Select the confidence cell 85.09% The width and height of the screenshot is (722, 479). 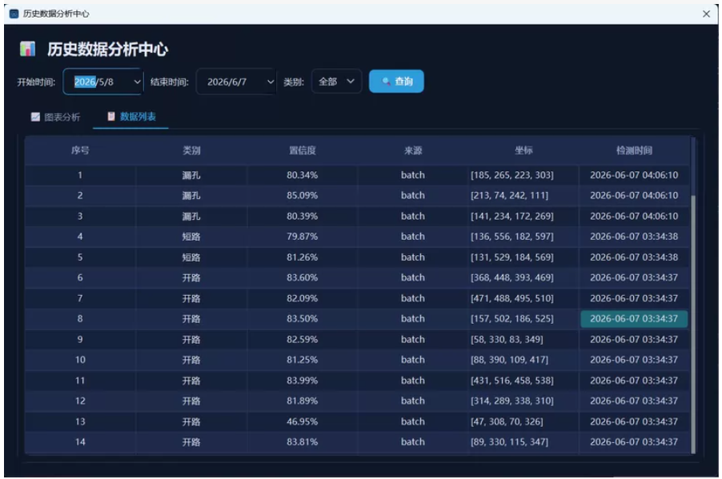pos(302,196)
